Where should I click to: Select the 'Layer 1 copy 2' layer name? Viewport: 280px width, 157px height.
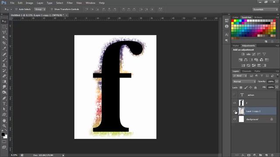click(x=253, y=111)
